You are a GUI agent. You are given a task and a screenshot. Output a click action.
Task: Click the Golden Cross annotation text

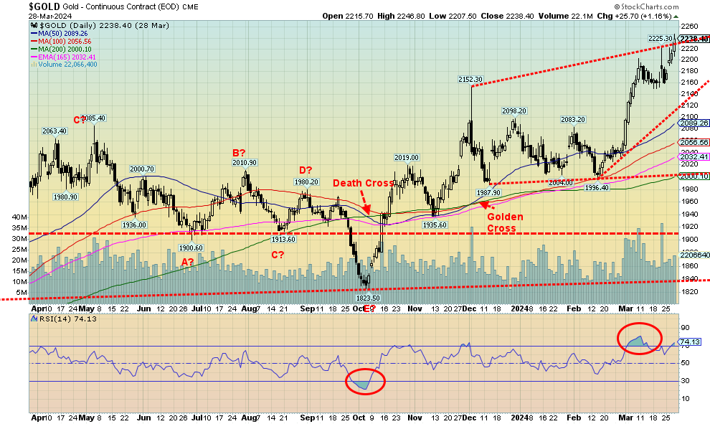pyautogui.click(x=506, y=222)
